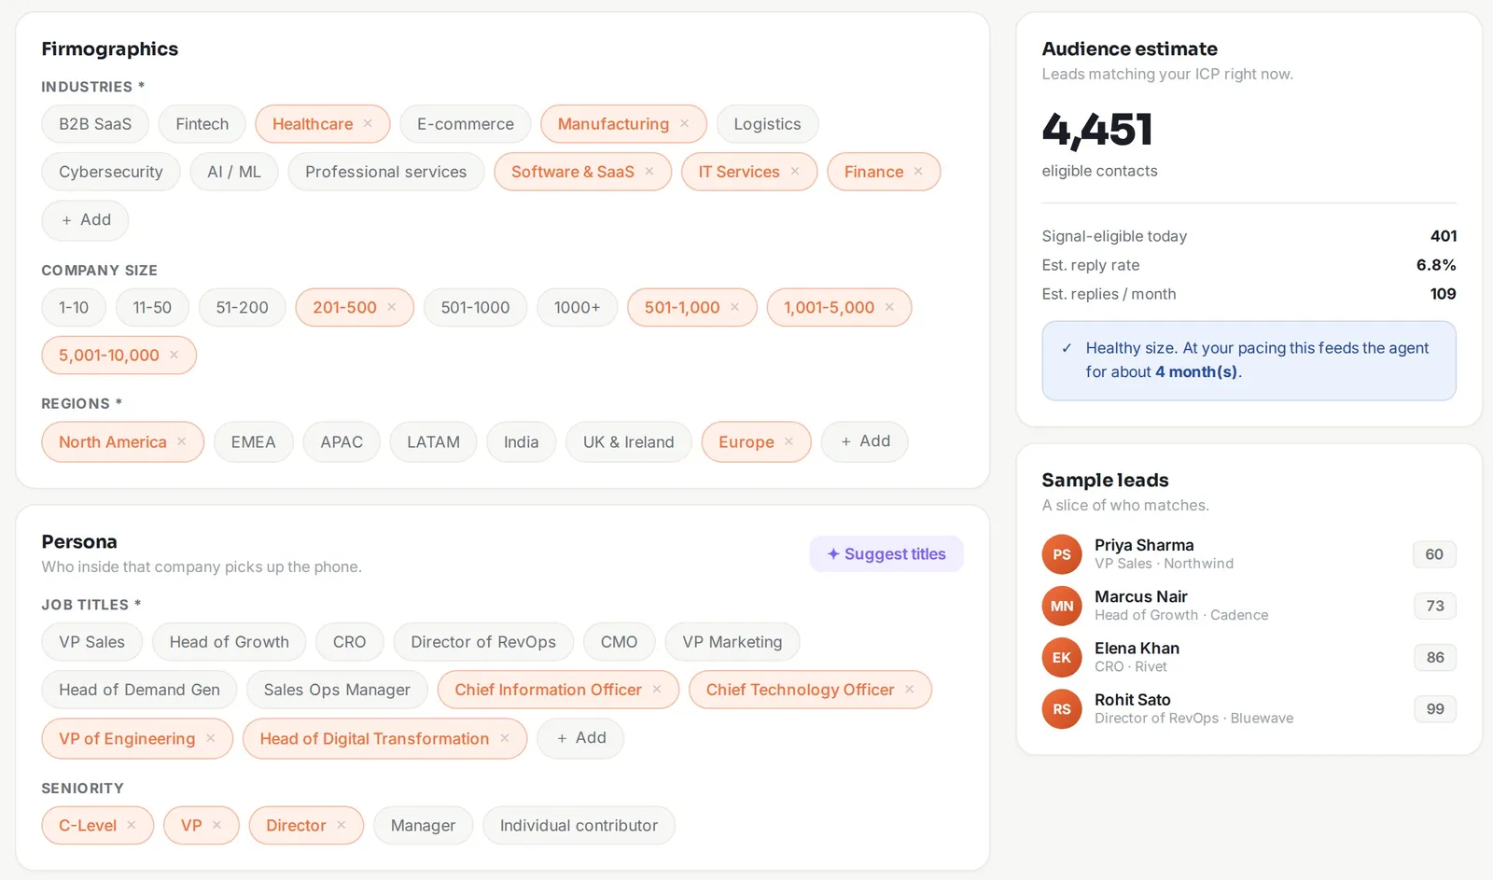Open Priya Sharma sample lead

1249,553
